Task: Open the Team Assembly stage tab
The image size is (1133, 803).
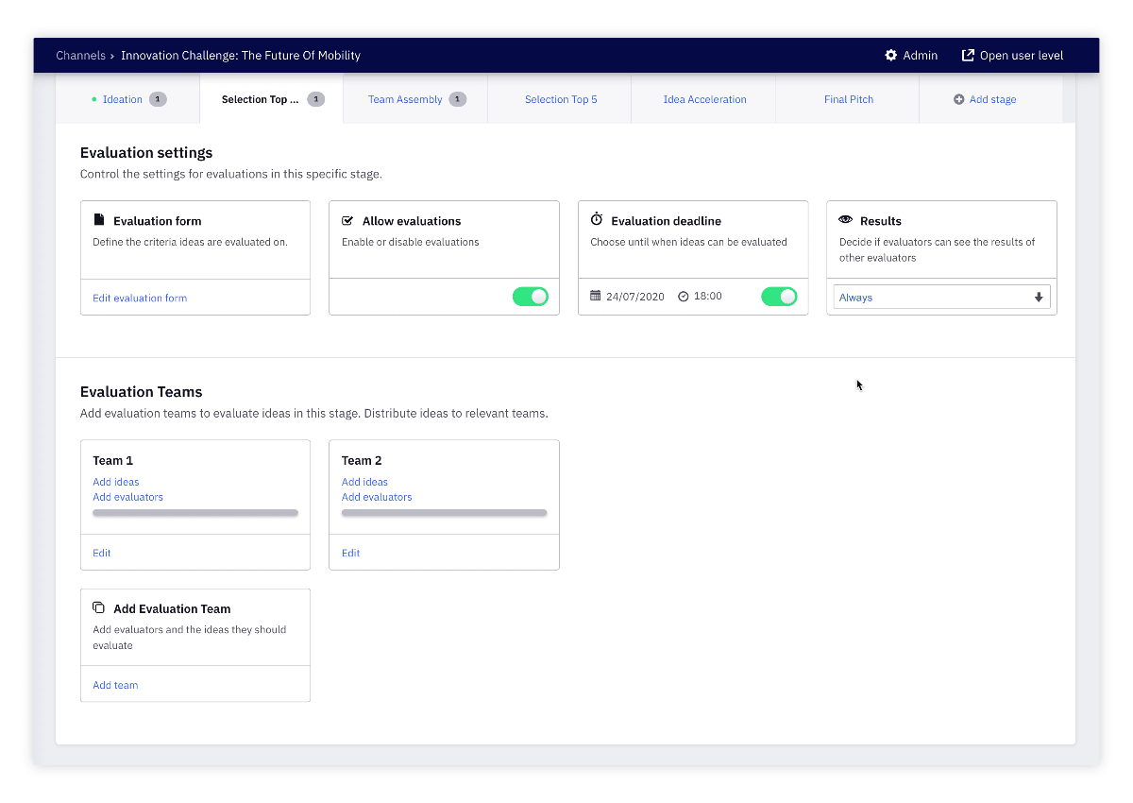Action: (415, 99)
